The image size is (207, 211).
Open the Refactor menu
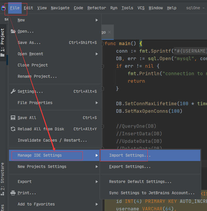[97, 8]
